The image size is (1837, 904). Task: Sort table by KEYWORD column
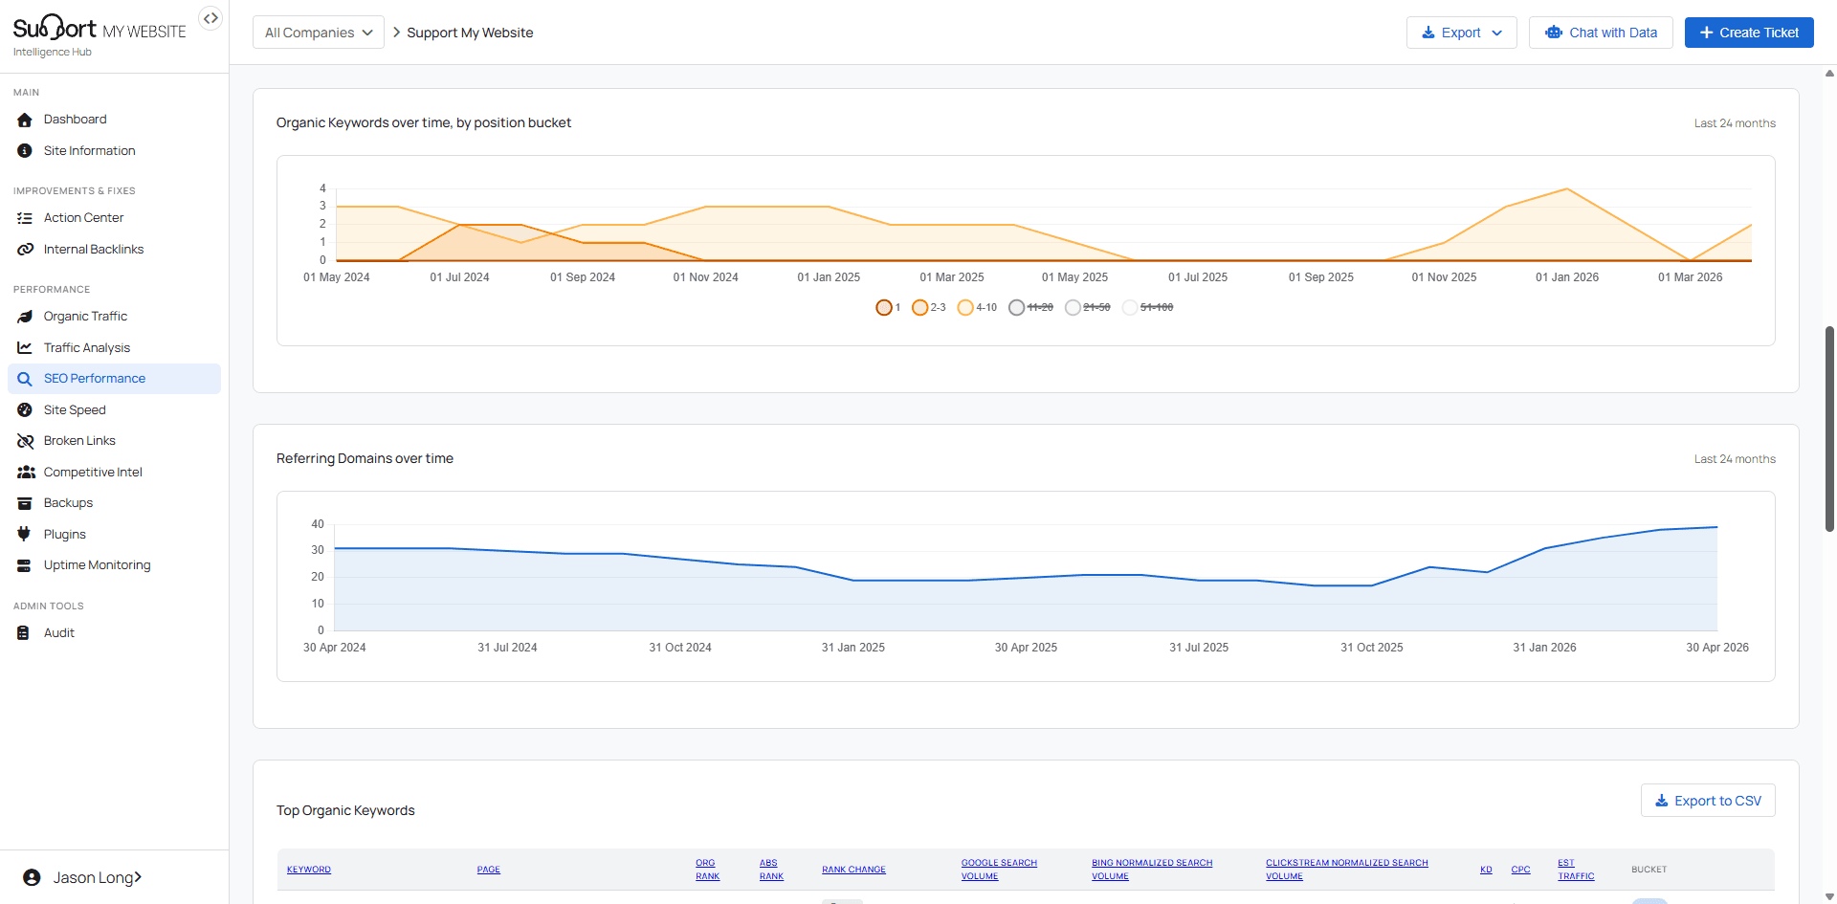coord(309,870)
